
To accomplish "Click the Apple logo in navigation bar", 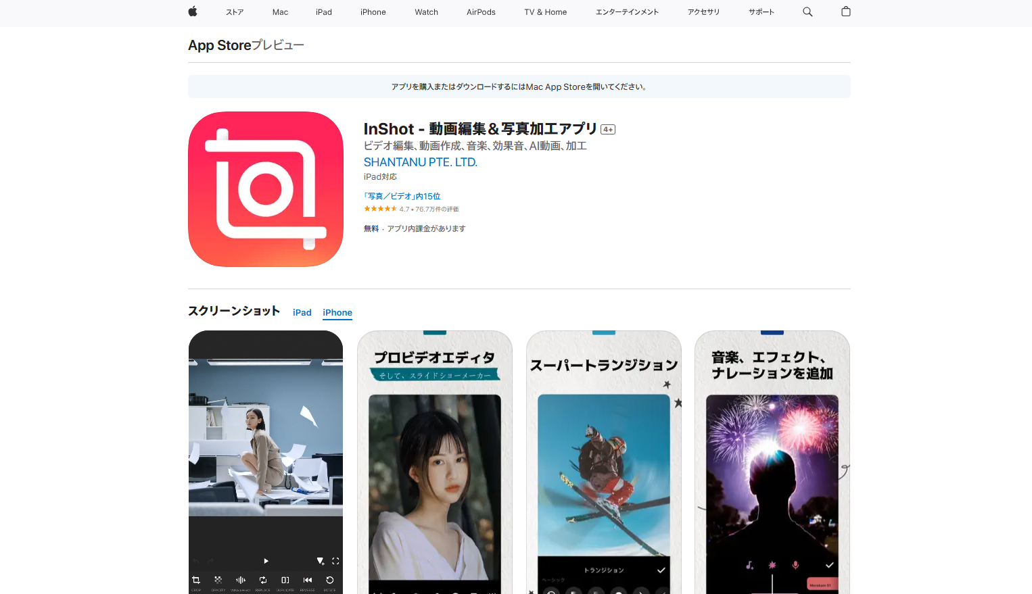I will point(193,11).
